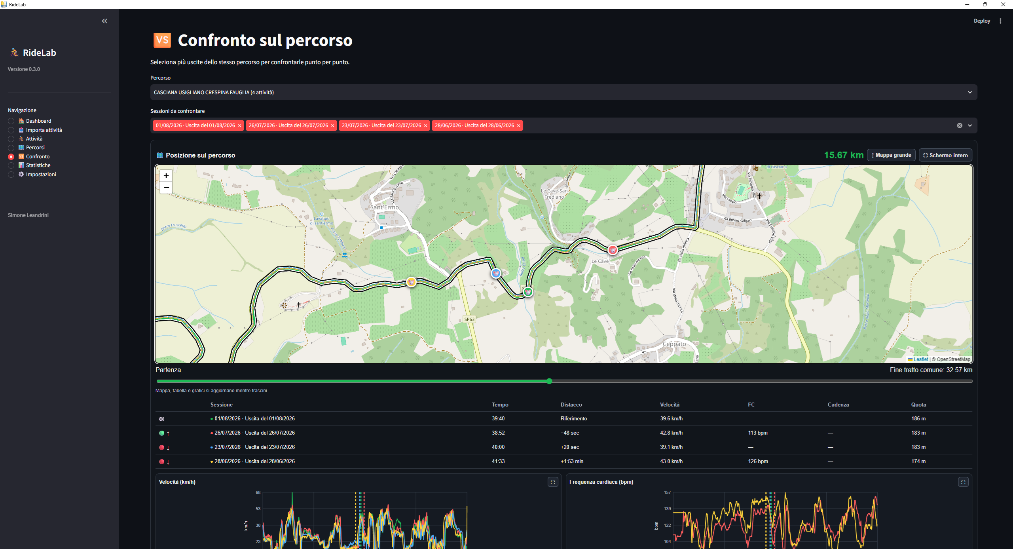Remove session 01/08/2026 tag

239,126
